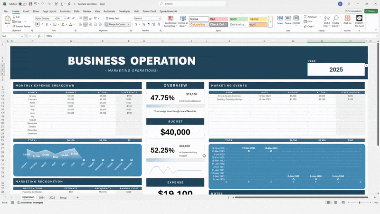
Task: Click the Fill Color bucket icon
Action: 64,24
